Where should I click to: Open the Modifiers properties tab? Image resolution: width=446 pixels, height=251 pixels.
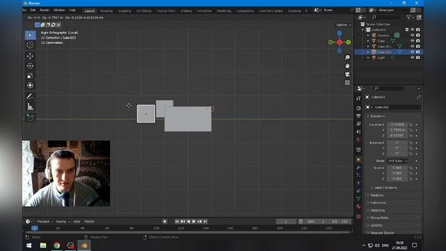(x=359, y=167)
